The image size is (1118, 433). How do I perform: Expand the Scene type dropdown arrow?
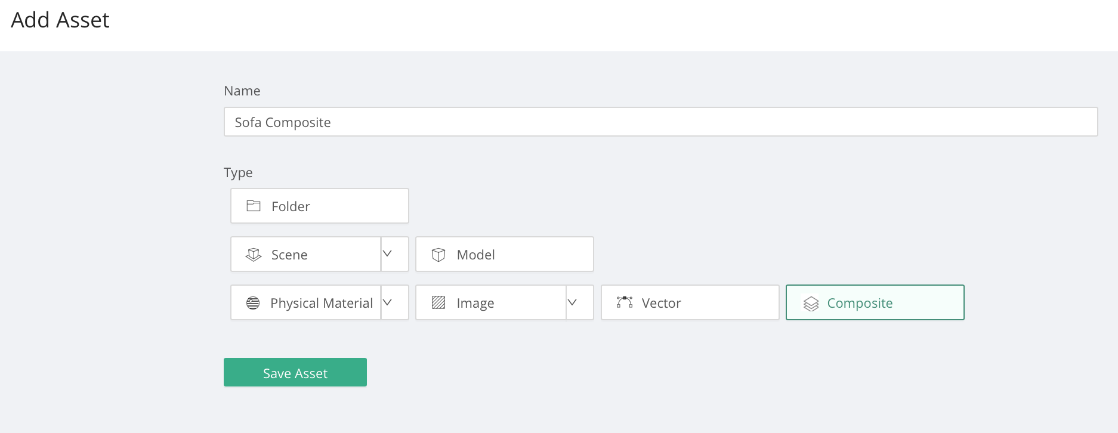click(388, 254)
